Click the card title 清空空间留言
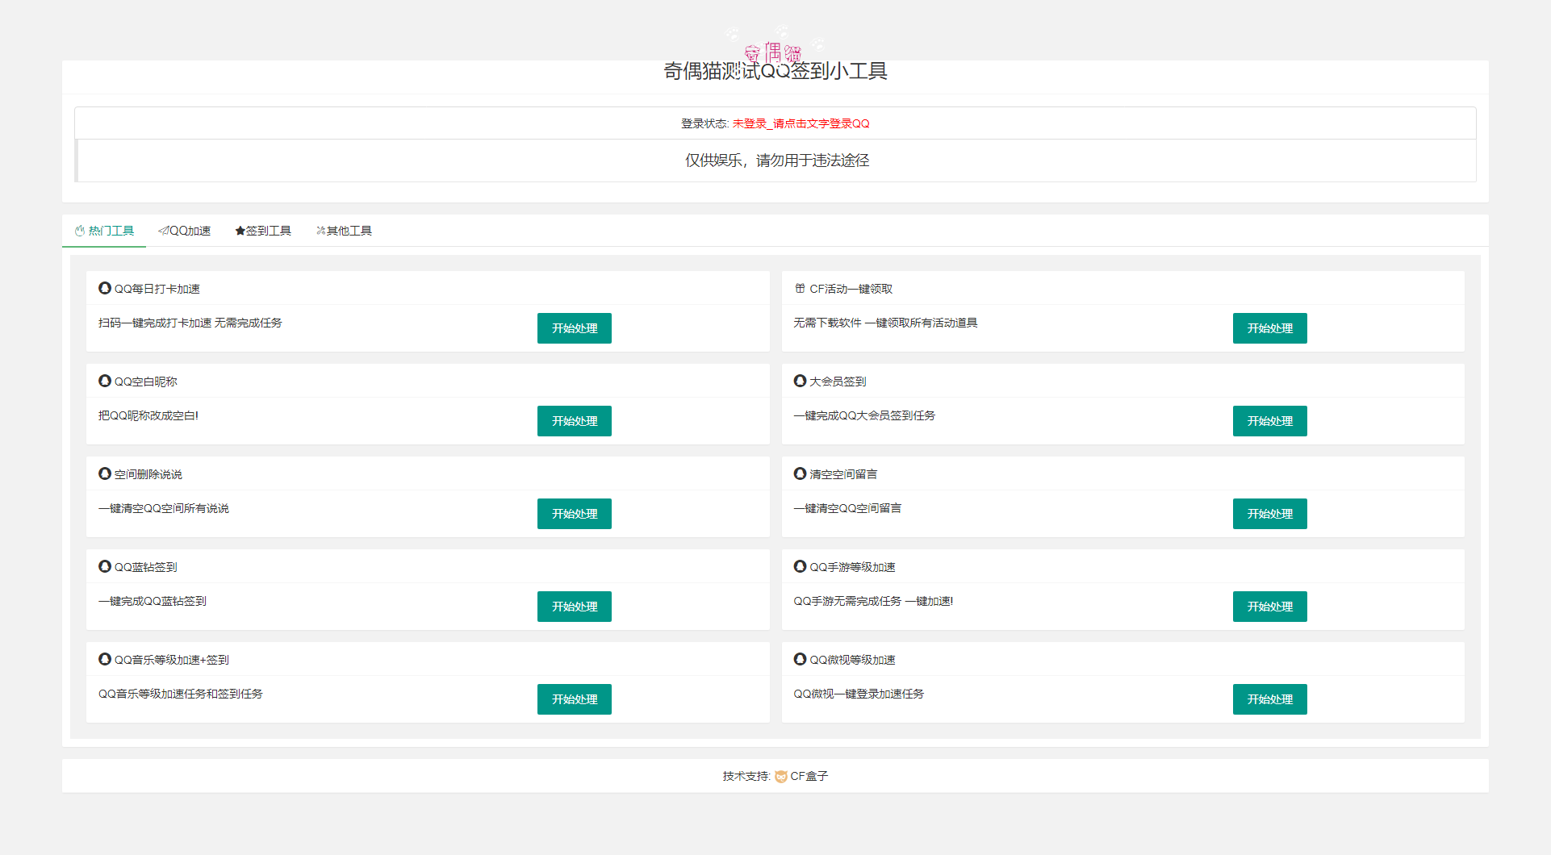 click(x=843, y=474)
